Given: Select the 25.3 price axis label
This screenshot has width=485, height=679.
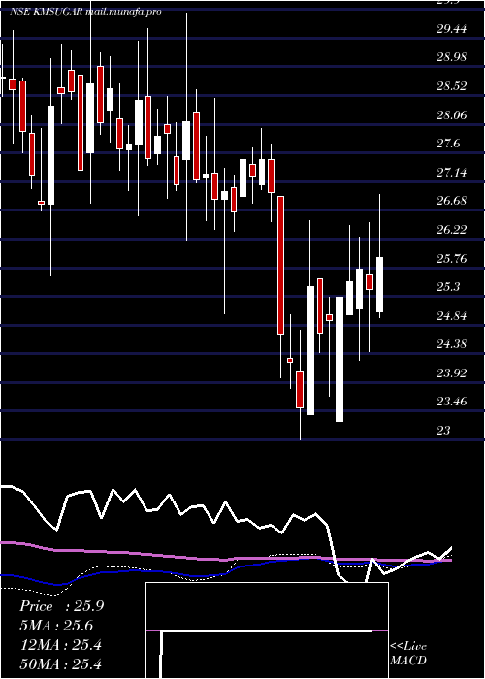Looking at the screenshot, I should point(448,287).
